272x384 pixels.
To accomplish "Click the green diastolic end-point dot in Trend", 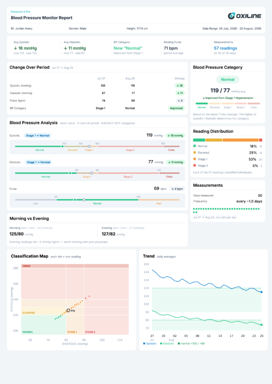I will 261,325.
